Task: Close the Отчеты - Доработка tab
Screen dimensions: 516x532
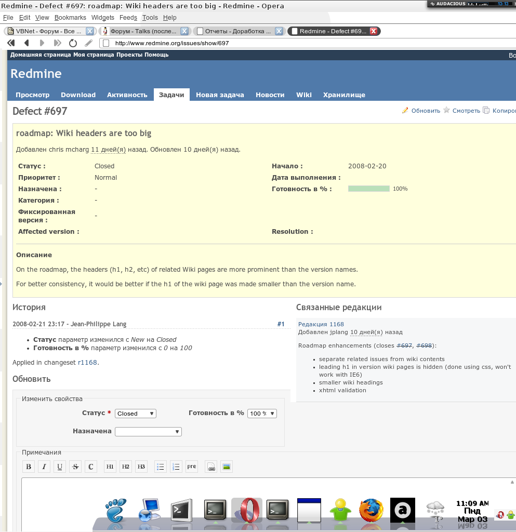Action: (x=279, y=31)
